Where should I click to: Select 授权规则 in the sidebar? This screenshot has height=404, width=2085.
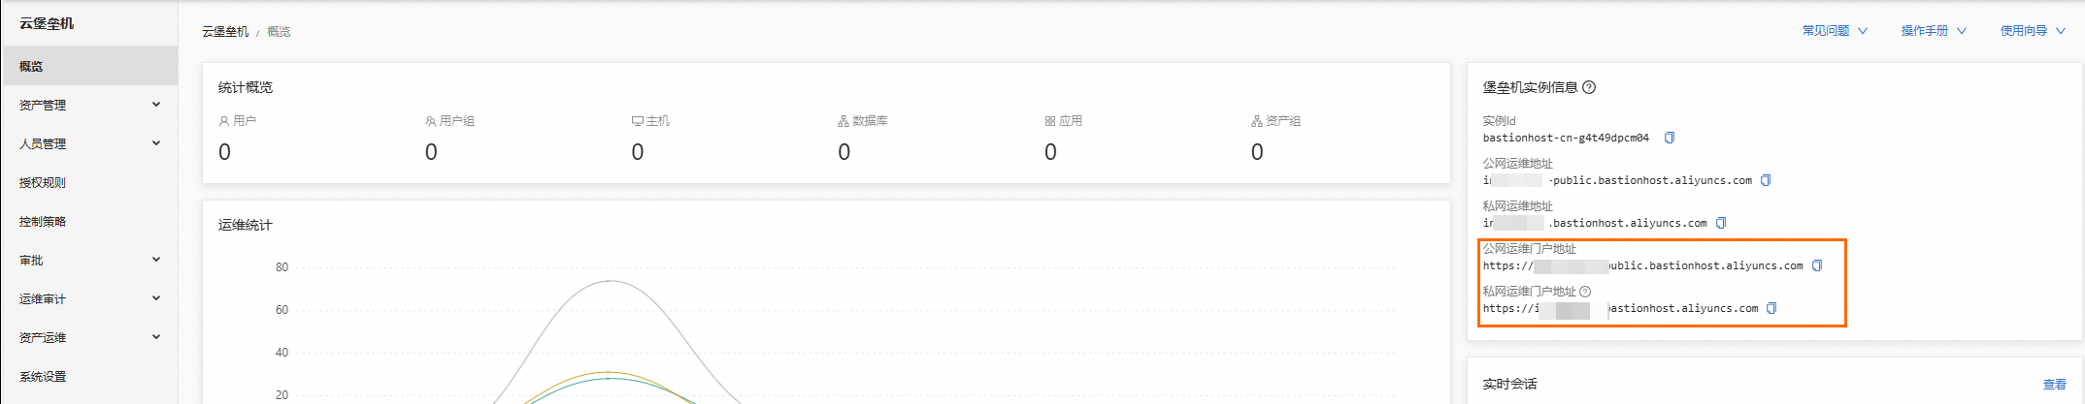coord(43,182)
